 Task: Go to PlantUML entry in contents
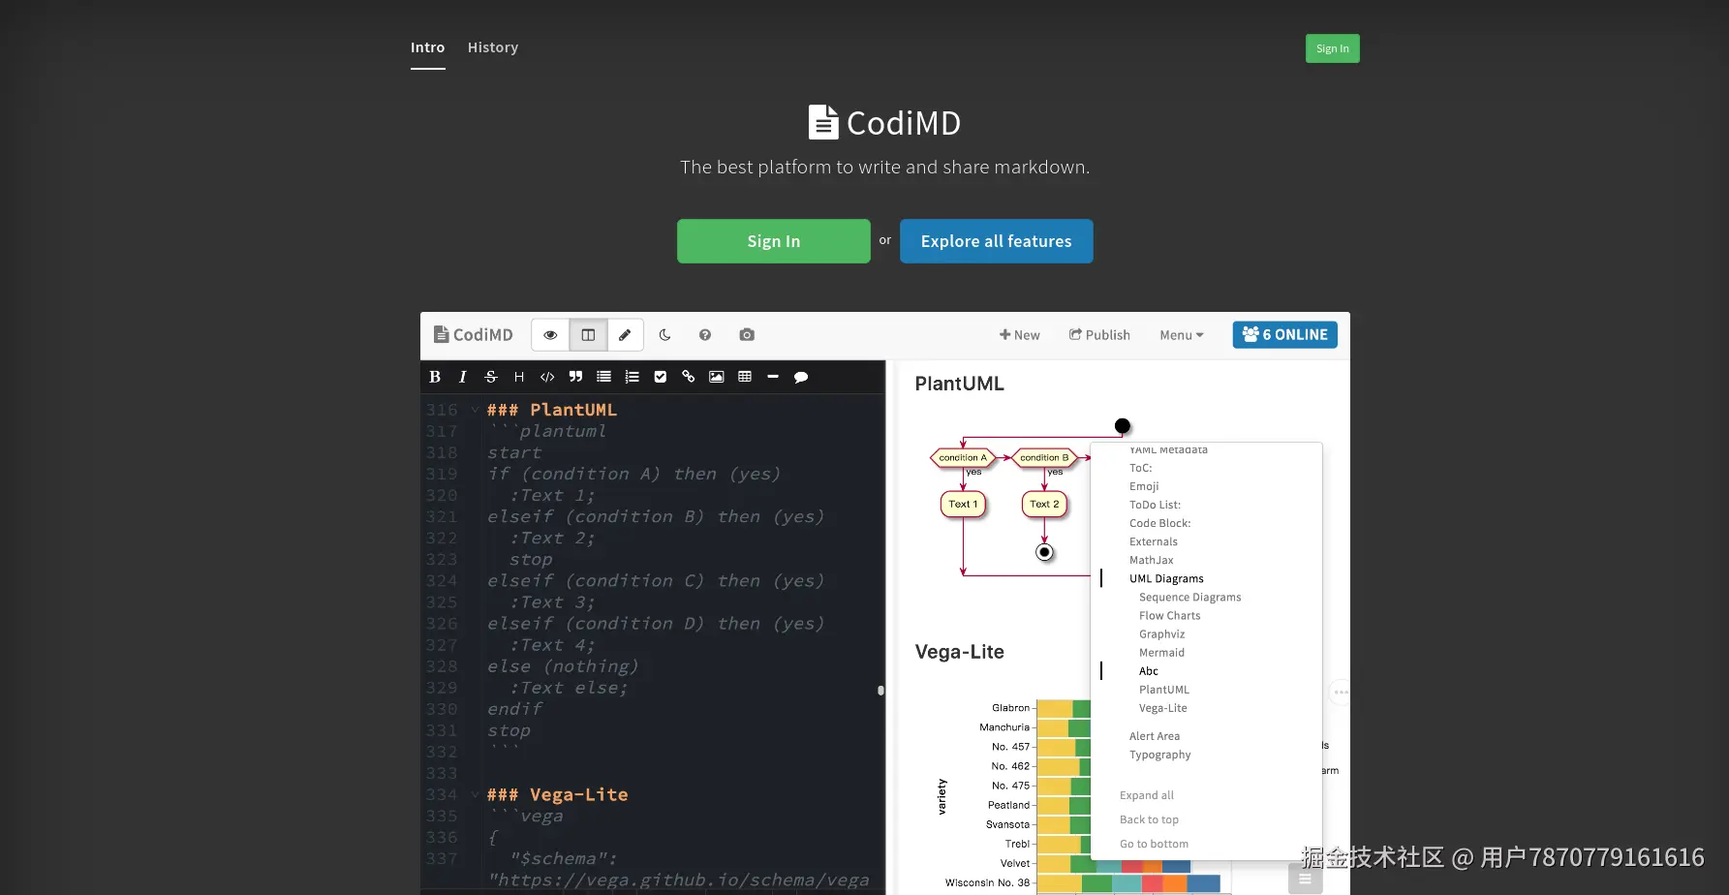coord(1164,689)
